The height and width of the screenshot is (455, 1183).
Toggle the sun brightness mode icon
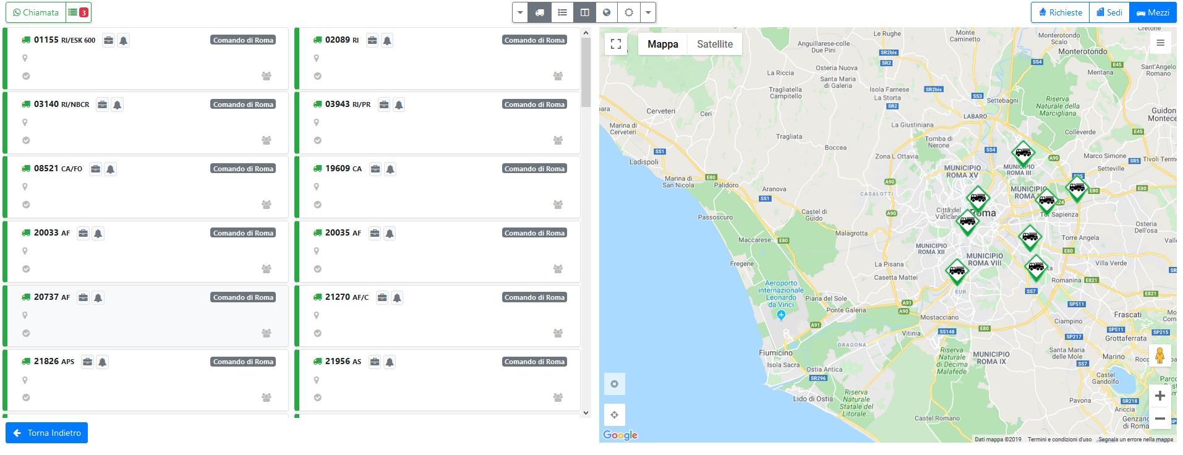[629, 12]
